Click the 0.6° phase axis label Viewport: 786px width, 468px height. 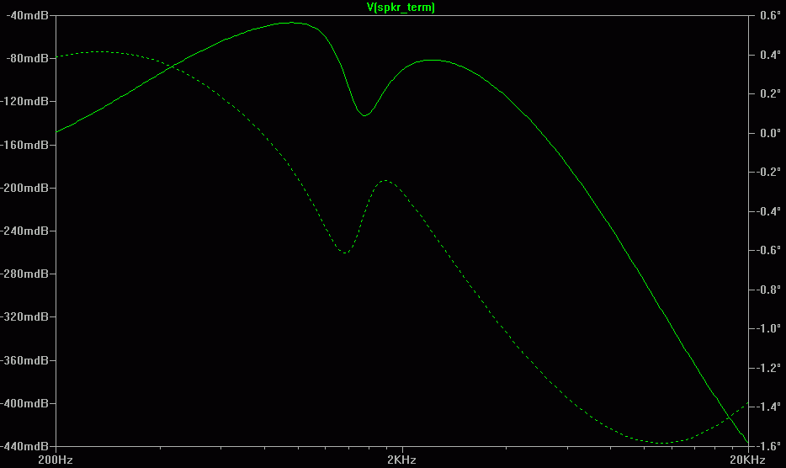770,15
